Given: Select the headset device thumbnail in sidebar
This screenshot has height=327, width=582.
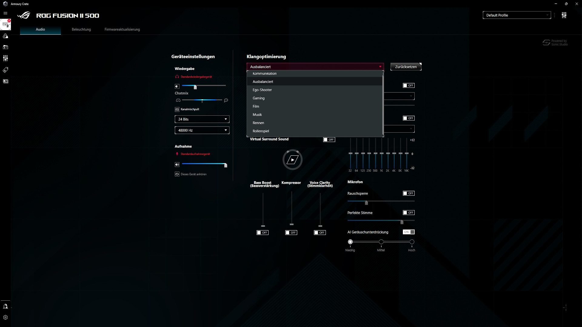Looking at the screenshot, I should click(x=5, y=25).
